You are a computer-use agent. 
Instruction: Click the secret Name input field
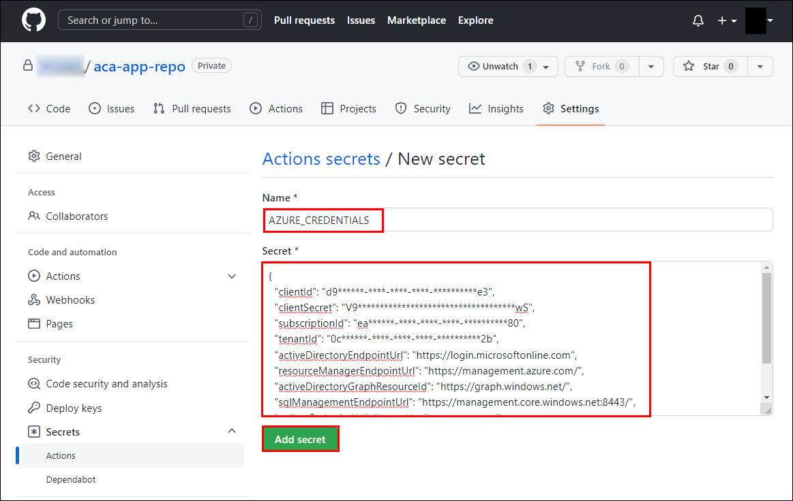coord(518,220)
